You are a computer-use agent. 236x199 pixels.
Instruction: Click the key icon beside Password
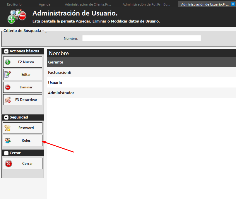[8, 128]
